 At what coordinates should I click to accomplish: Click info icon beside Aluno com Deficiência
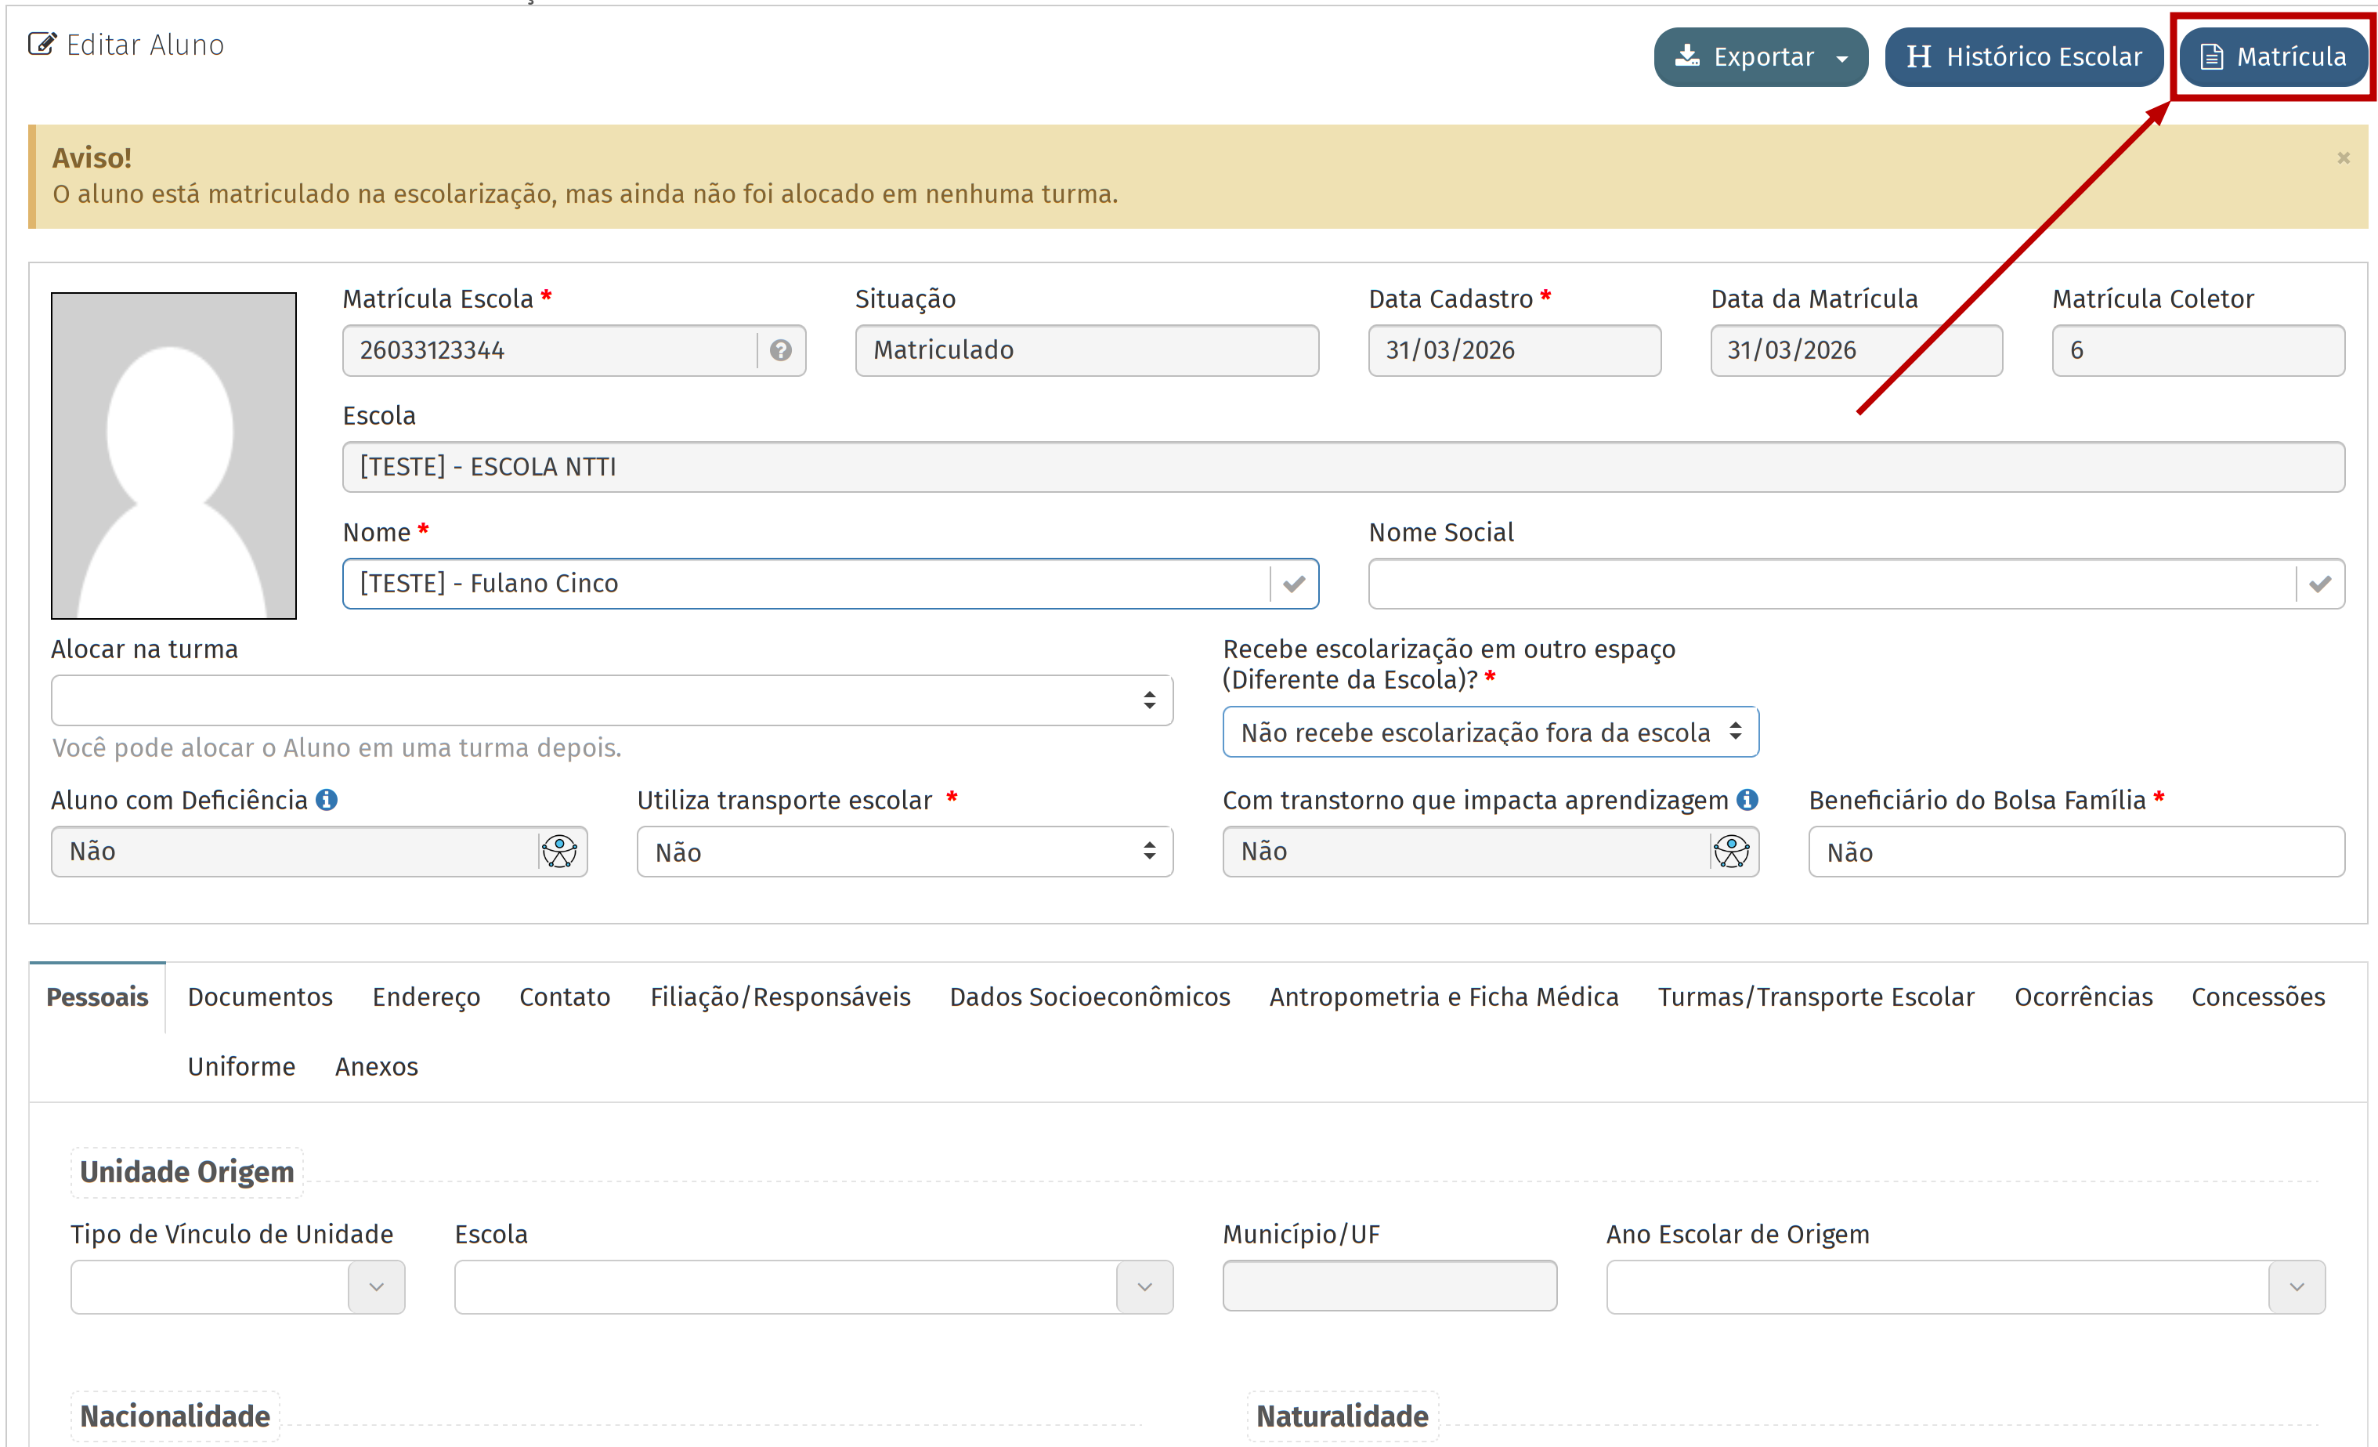click(x=327, y=800)
